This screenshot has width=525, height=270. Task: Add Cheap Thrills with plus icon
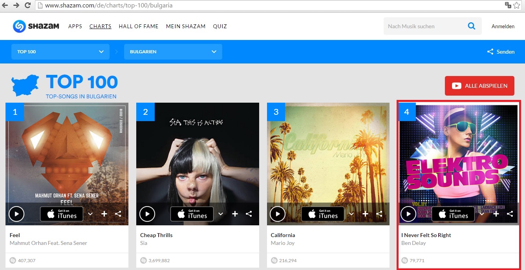(x=235, y=214)
